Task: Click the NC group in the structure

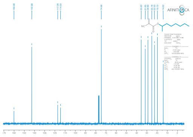Action: pos(143,26)
